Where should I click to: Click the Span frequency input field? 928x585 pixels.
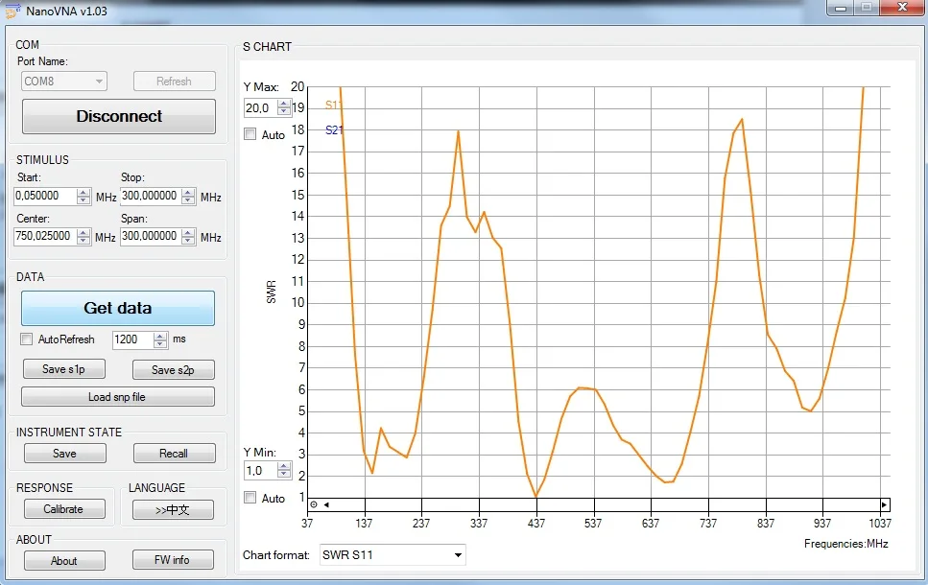tap(151, 236)
